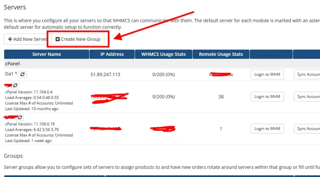The width and height of the screenshot is (320, 177).
Task: Click Last Updated: 1 week ago
Action: pos(28,141)
